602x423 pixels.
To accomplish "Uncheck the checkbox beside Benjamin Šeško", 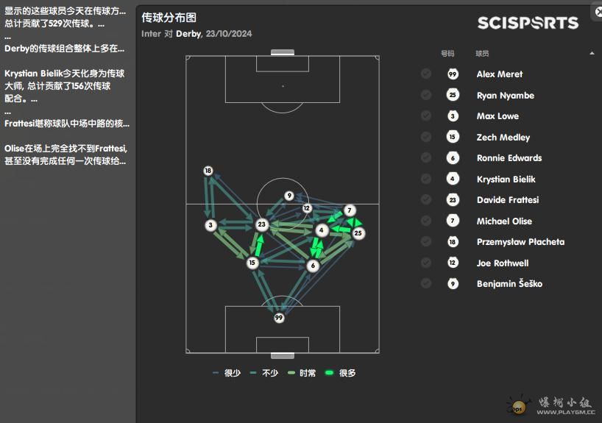I will (426, 283).
